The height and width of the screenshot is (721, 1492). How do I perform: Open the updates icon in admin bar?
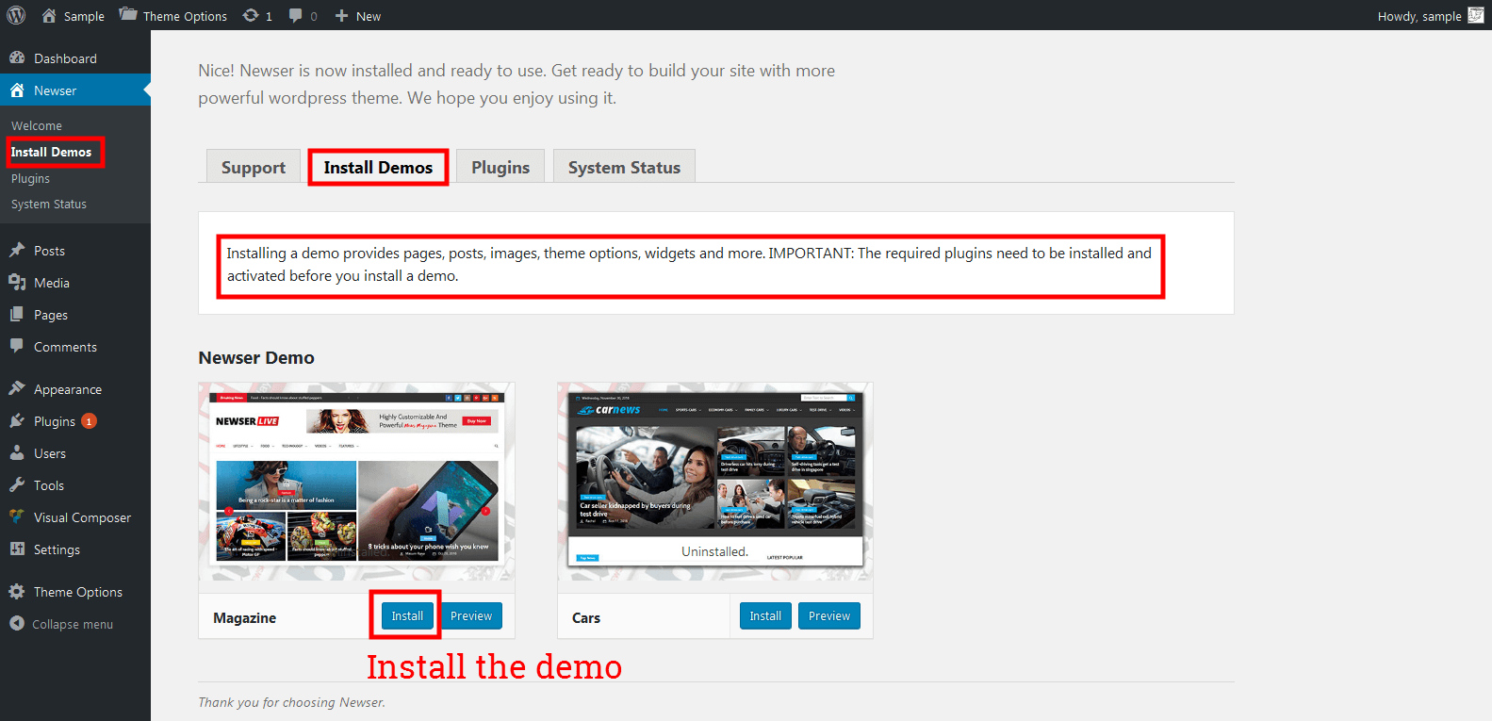(252, 16)
